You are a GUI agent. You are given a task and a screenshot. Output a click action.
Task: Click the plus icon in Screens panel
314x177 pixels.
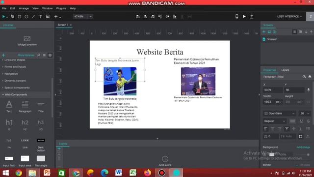point(264,32)
